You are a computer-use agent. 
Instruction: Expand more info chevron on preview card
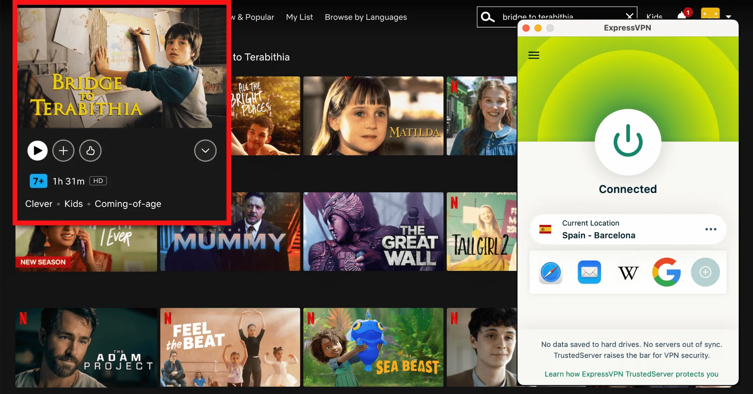point(205,151)
